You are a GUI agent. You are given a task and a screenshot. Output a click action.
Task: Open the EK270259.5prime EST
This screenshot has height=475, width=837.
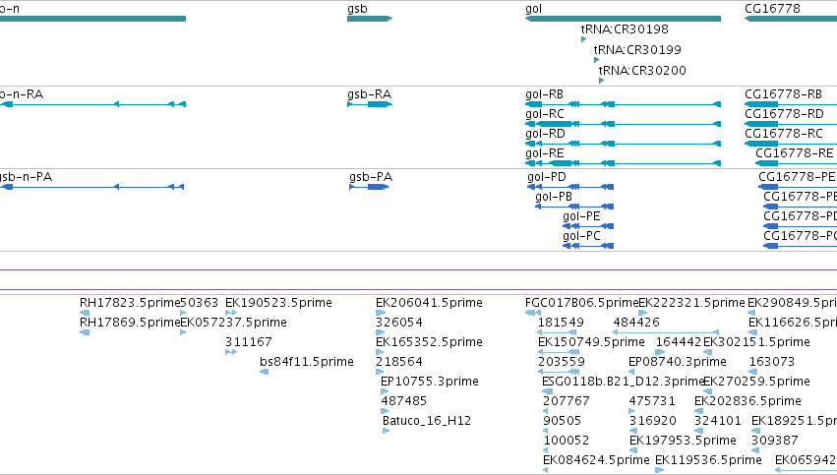point(757,382)
